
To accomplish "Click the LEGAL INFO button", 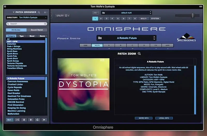I will [164, 118].
